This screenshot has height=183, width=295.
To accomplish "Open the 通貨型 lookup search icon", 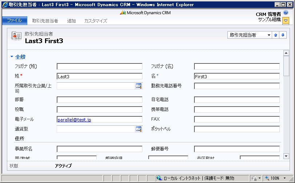I will pyautogui.click(x=139, y=129).
